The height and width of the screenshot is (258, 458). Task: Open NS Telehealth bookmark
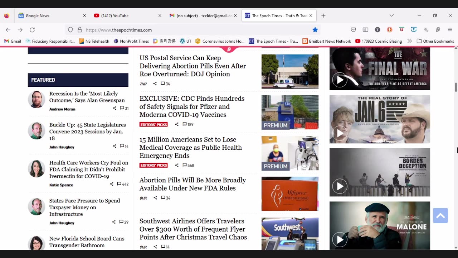pyautogui.click(x=94, y=41)
